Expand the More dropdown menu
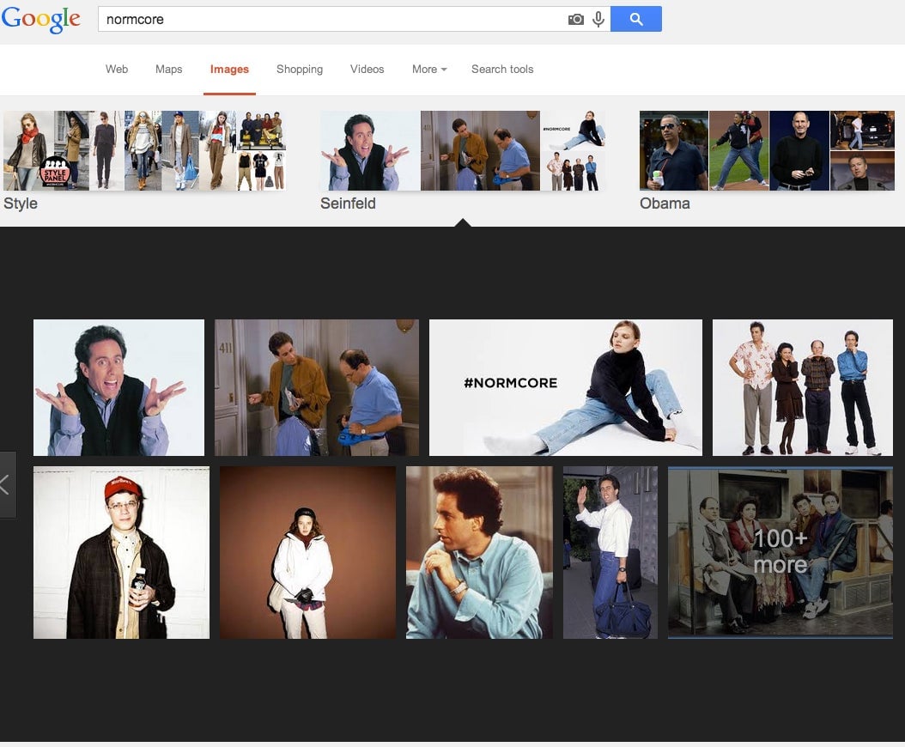Viewport: 905px width, 747px height. click(x=429, y=70)
